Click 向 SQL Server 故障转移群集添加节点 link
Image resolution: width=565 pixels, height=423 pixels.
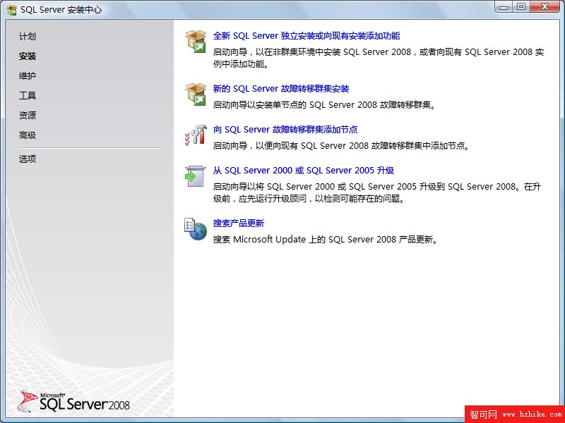coord(285,130)
